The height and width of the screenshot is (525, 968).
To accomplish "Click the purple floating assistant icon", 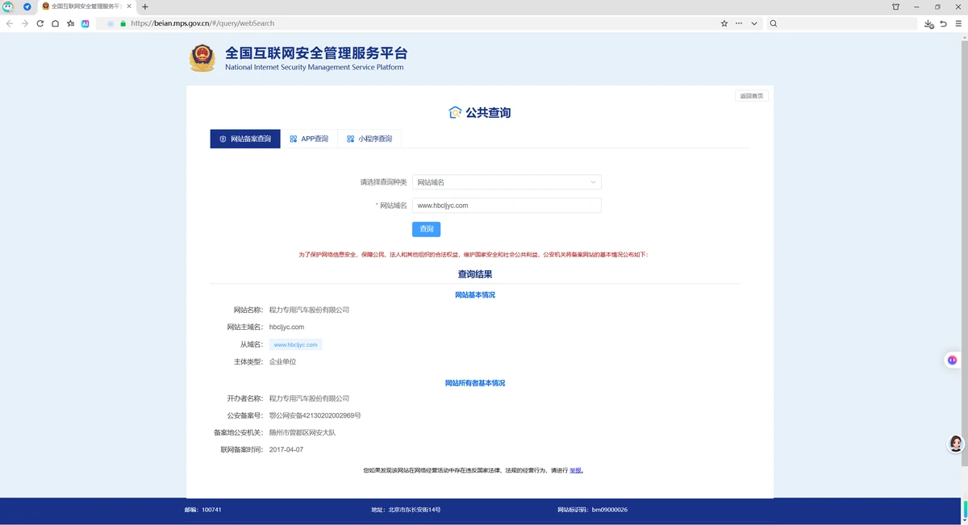I will pyautogui.click(x=952, y=360).
